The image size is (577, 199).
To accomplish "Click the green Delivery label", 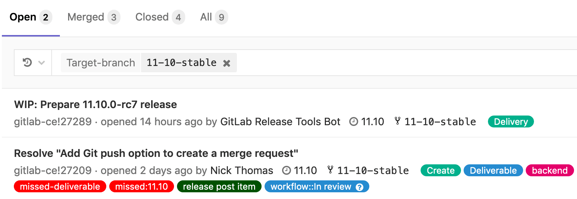I will pyautogui.click(x=511, y=121).
